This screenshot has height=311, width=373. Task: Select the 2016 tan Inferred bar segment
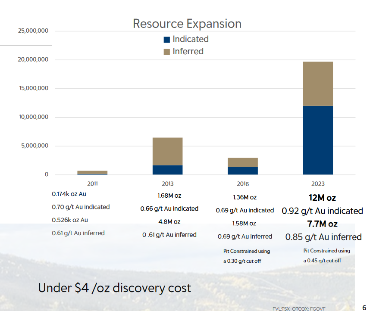point(243,162)
